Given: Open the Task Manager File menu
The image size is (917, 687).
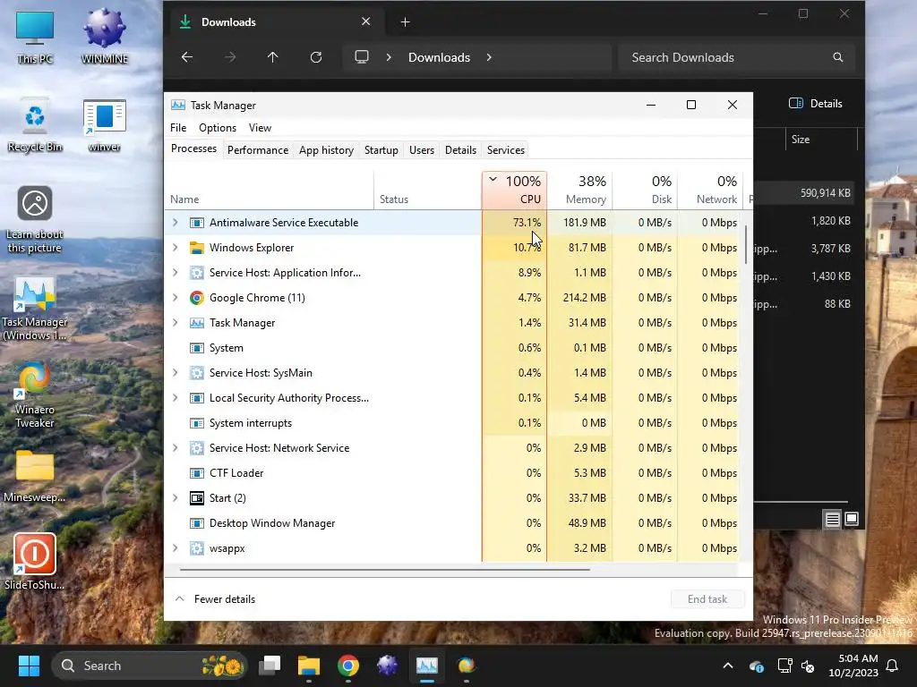Looking at the screenshot, I should click(178, 128).
